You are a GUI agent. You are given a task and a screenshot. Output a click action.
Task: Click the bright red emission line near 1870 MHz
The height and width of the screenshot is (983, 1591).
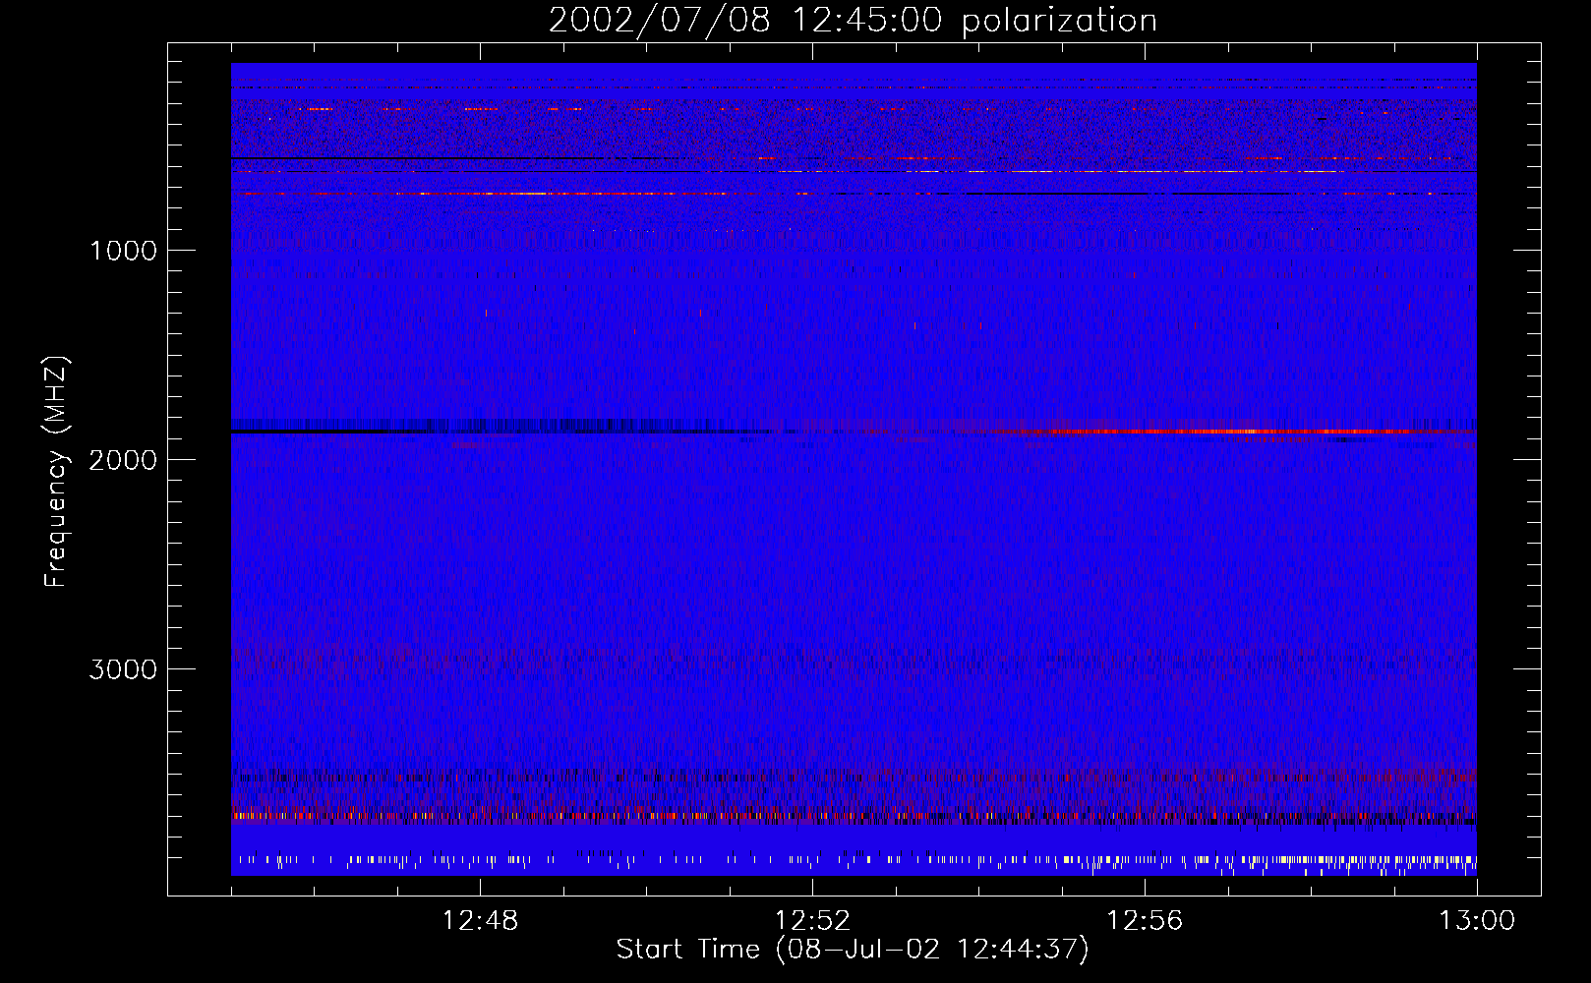1229,432
